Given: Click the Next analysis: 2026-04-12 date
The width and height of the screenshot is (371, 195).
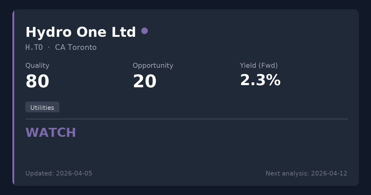Looking at the screenshot, I should pos(306,173).
